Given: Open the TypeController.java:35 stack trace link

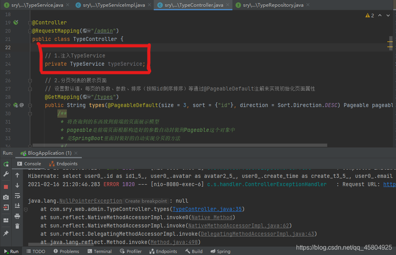Looking at the screenshot, I should click(x=207, y=209).
